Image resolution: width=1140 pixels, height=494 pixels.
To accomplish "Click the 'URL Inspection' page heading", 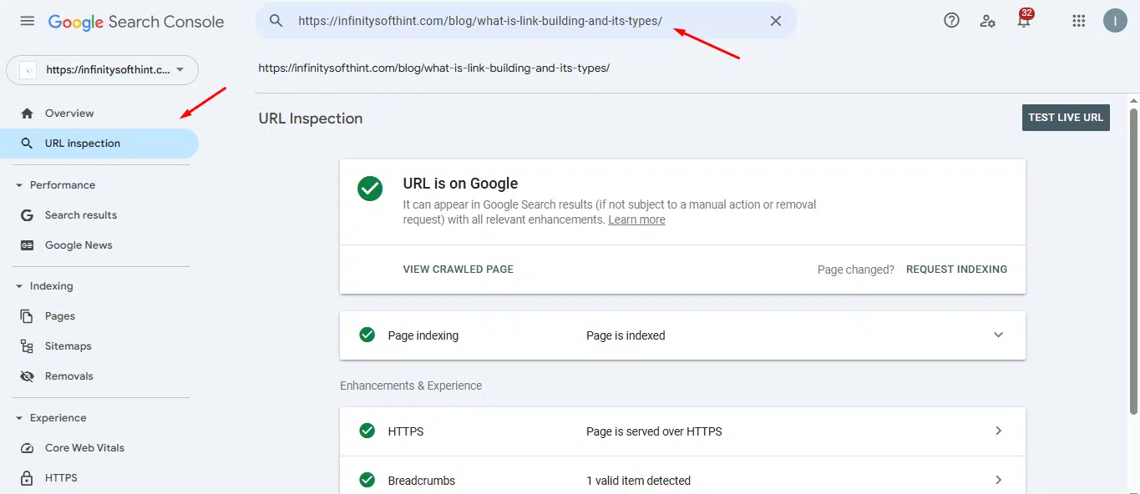I will (x=311, y=118).
